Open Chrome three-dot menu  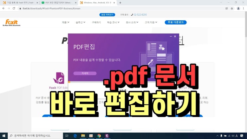243,8
